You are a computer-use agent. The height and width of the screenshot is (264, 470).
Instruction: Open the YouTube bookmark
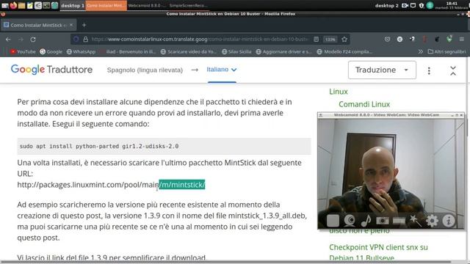pos(23,51)
